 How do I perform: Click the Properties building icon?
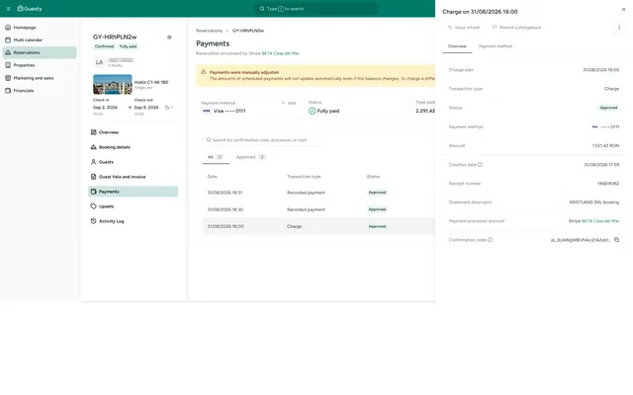point(8,65)
